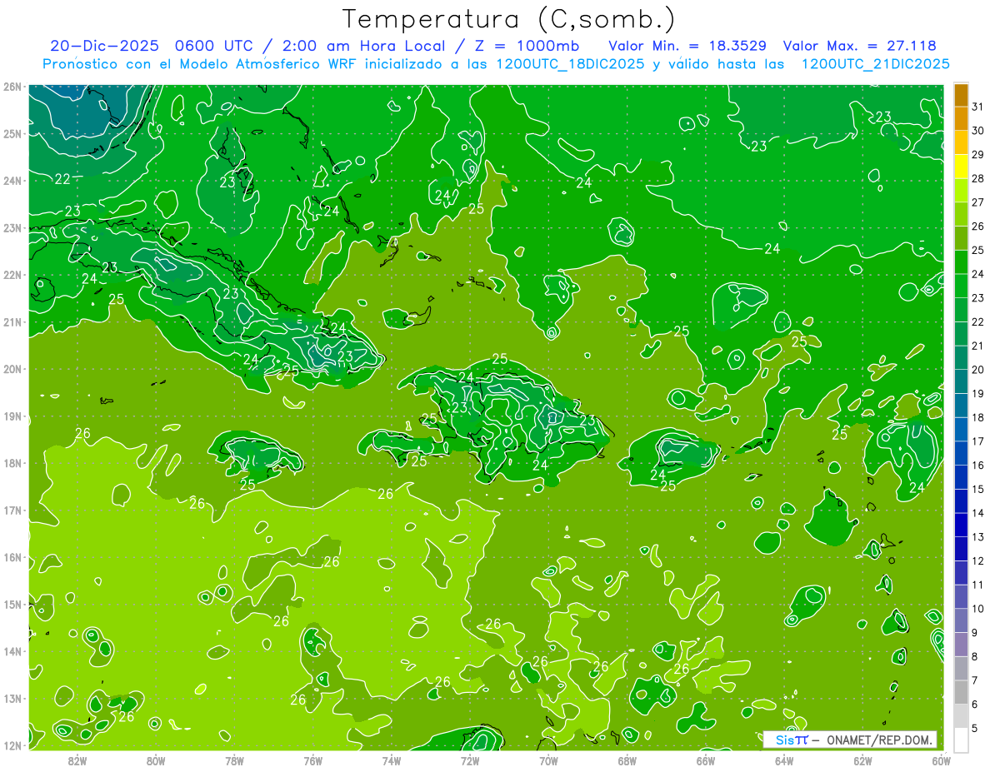1000x772 pixels.
Task: Select the legend band between 23 and 24
Action: pos(961,286)
